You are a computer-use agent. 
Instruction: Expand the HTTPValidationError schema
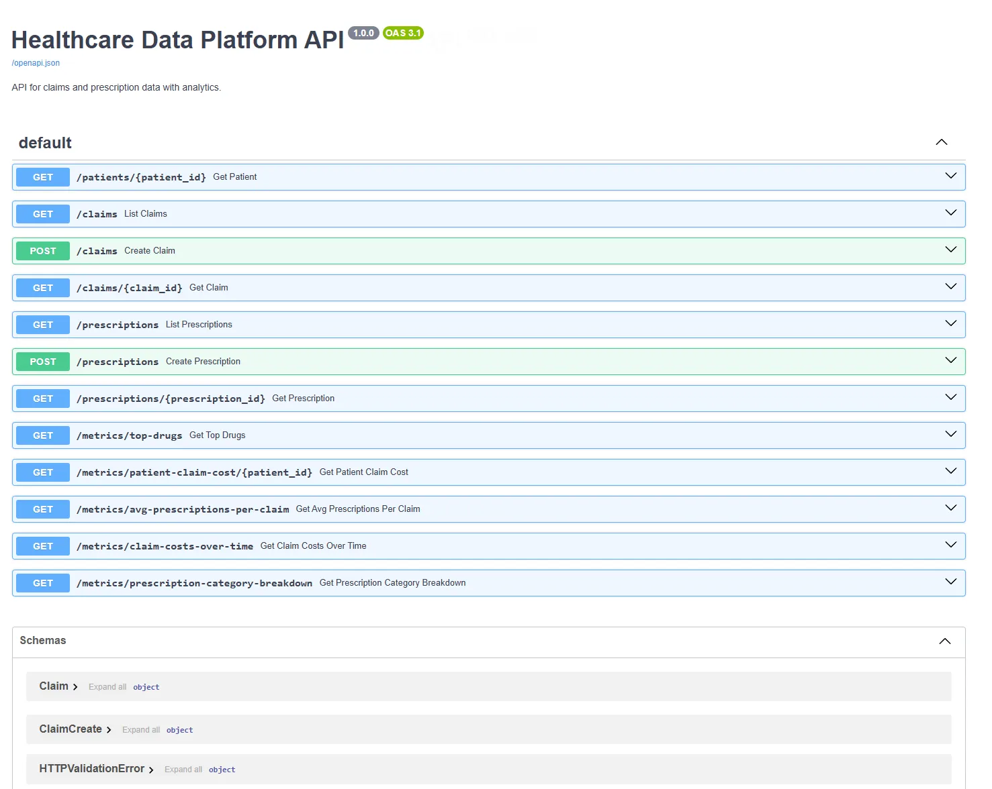coord(151,770)
